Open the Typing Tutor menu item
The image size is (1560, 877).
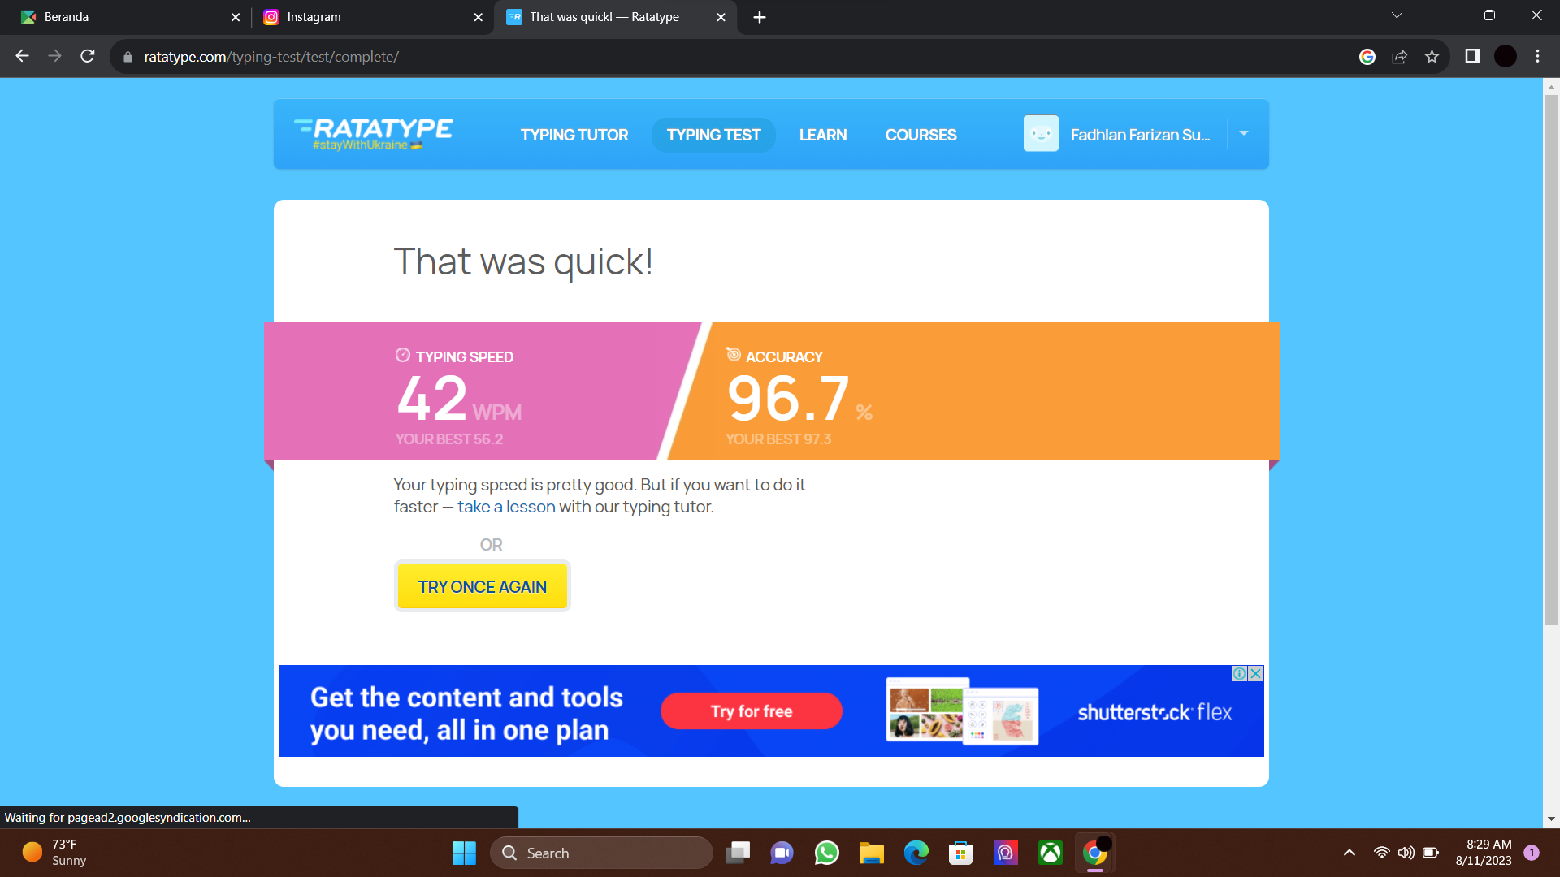pos(574,135)
